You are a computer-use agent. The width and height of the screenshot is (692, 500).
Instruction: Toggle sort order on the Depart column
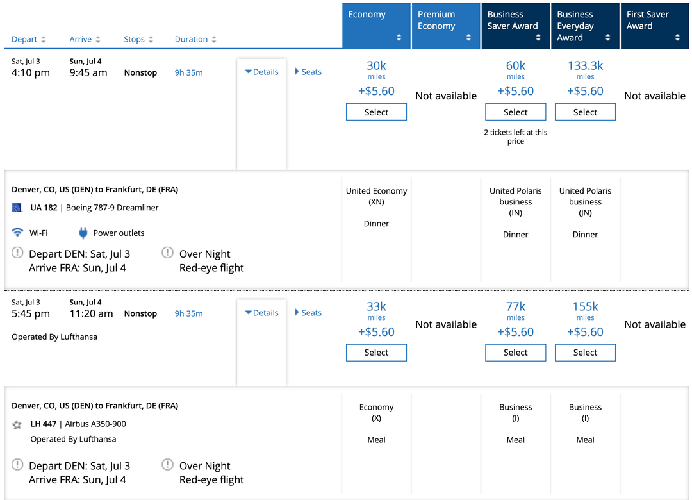(45, 39)
